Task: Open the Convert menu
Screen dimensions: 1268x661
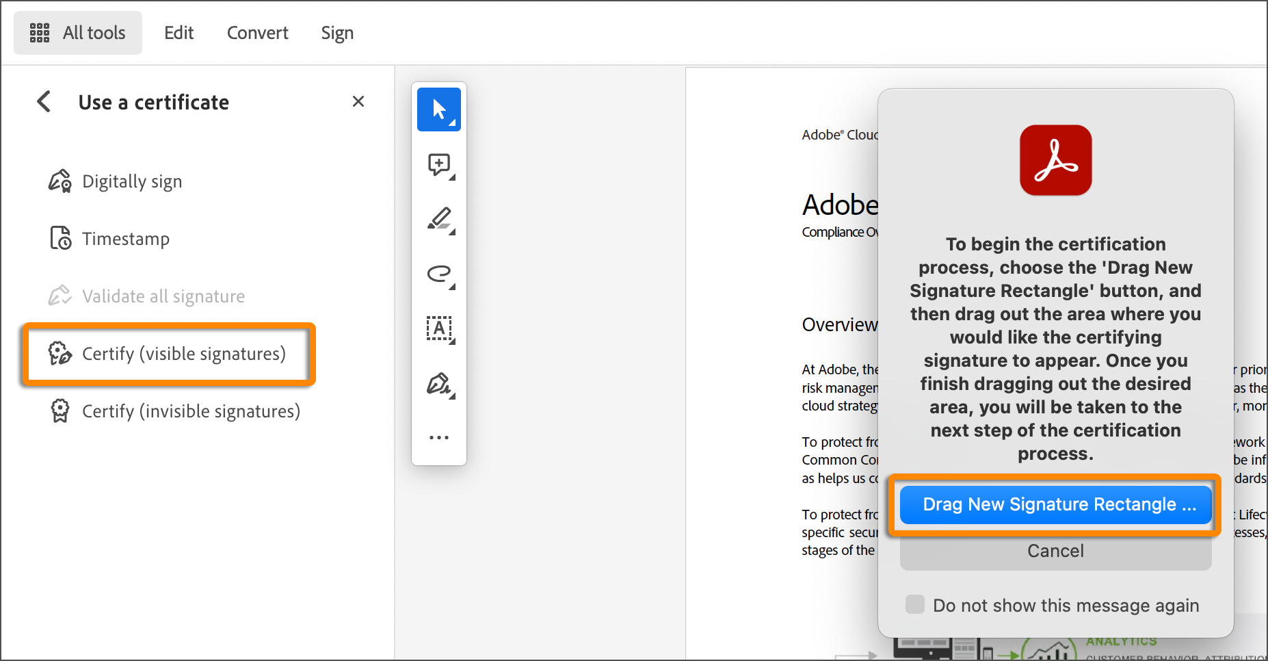Action: tap(257, 32)
